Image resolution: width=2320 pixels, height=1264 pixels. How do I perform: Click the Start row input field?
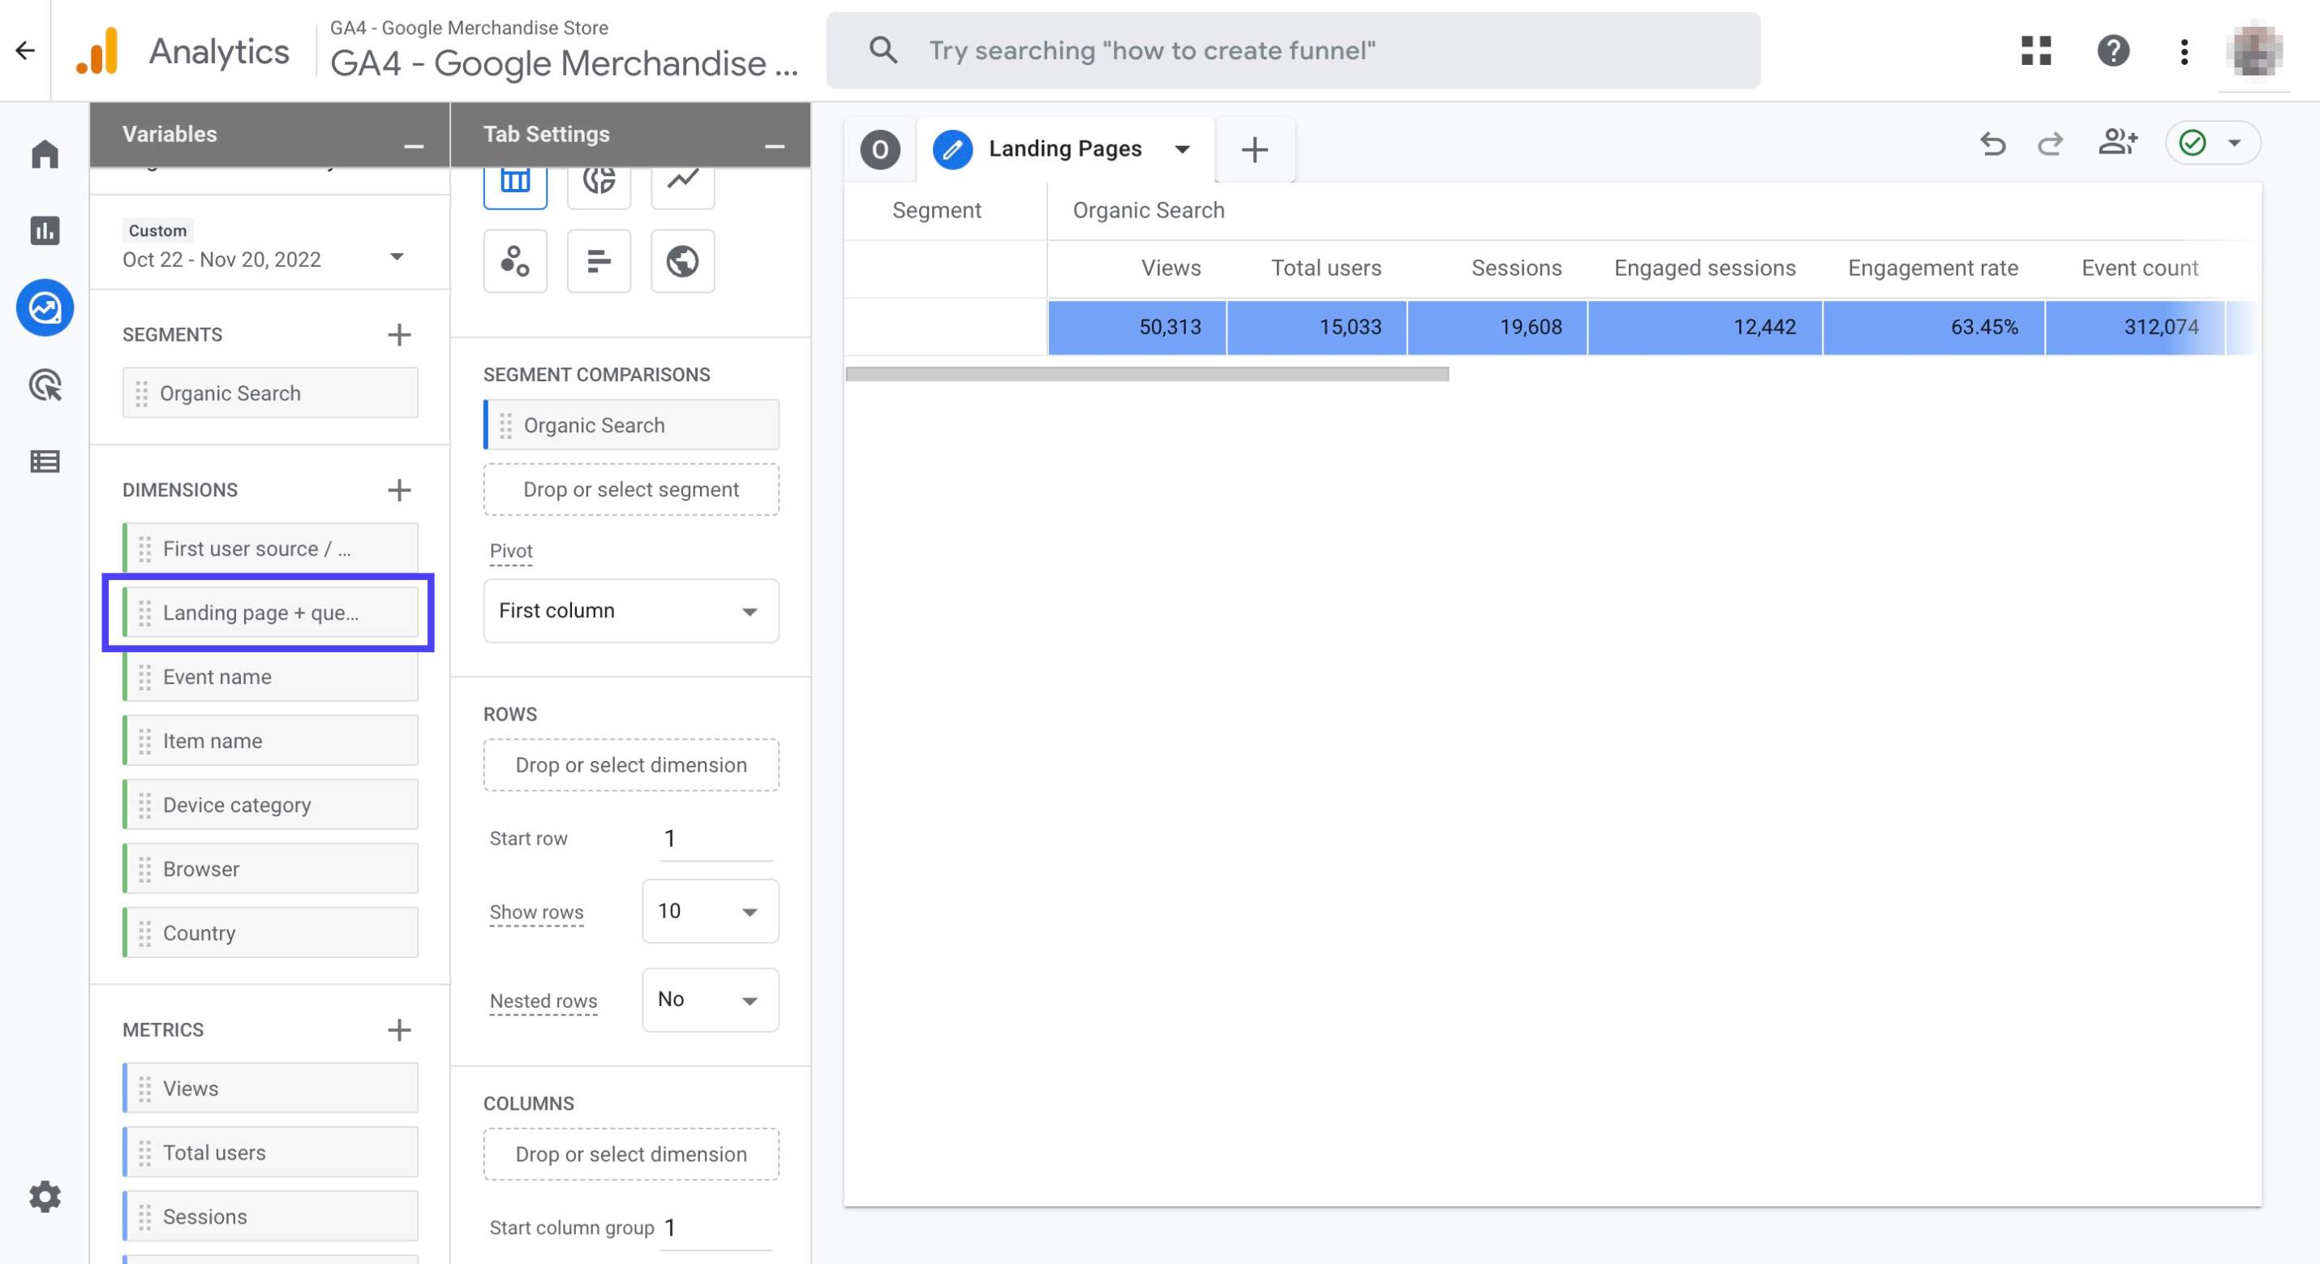[708, 837]
